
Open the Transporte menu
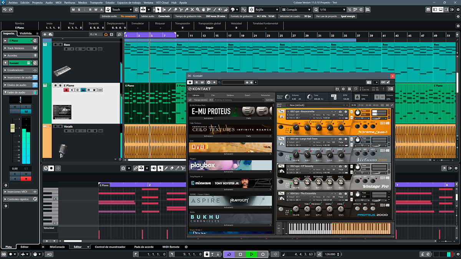click(96, 2)
